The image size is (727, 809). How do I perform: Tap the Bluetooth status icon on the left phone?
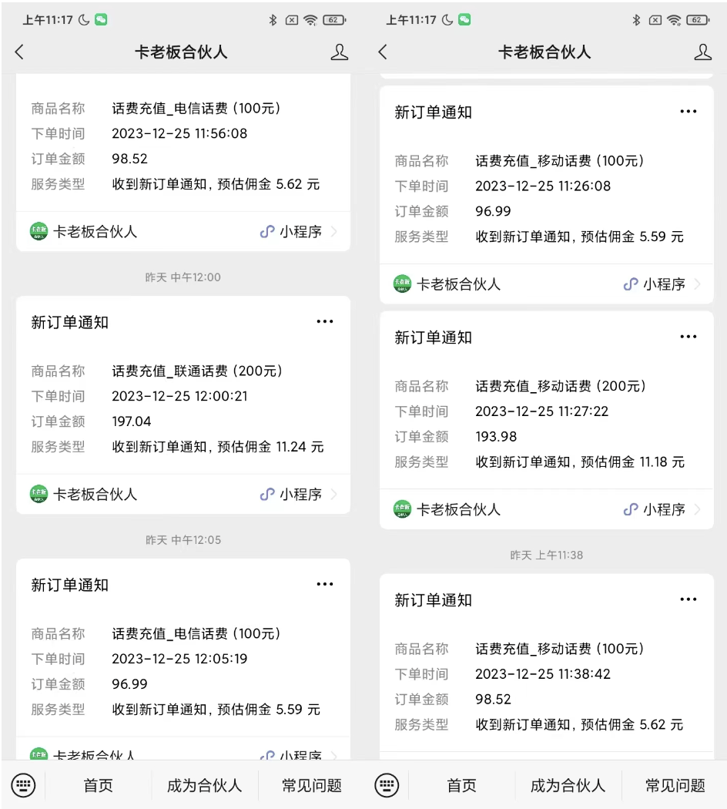(273, 20)
